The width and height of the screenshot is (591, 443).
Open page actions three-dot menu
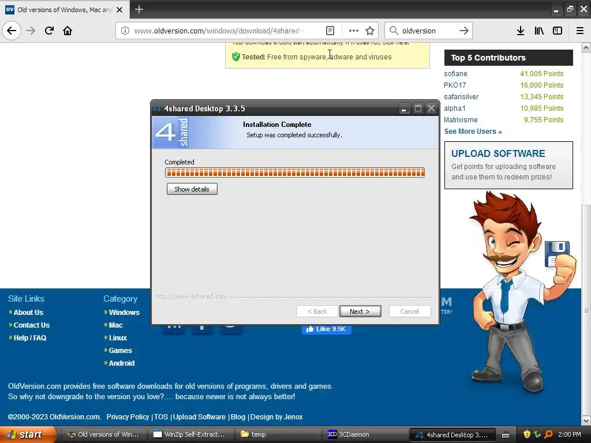coord(354,31)
